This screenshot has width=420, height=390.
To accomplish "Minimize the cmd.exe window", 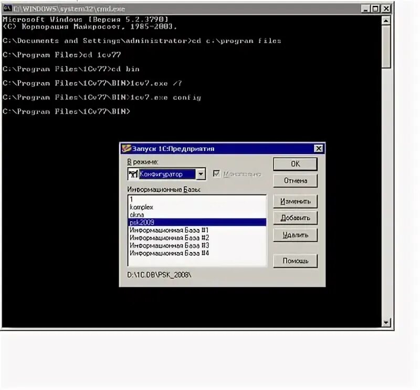I will [x=365, y=9].
